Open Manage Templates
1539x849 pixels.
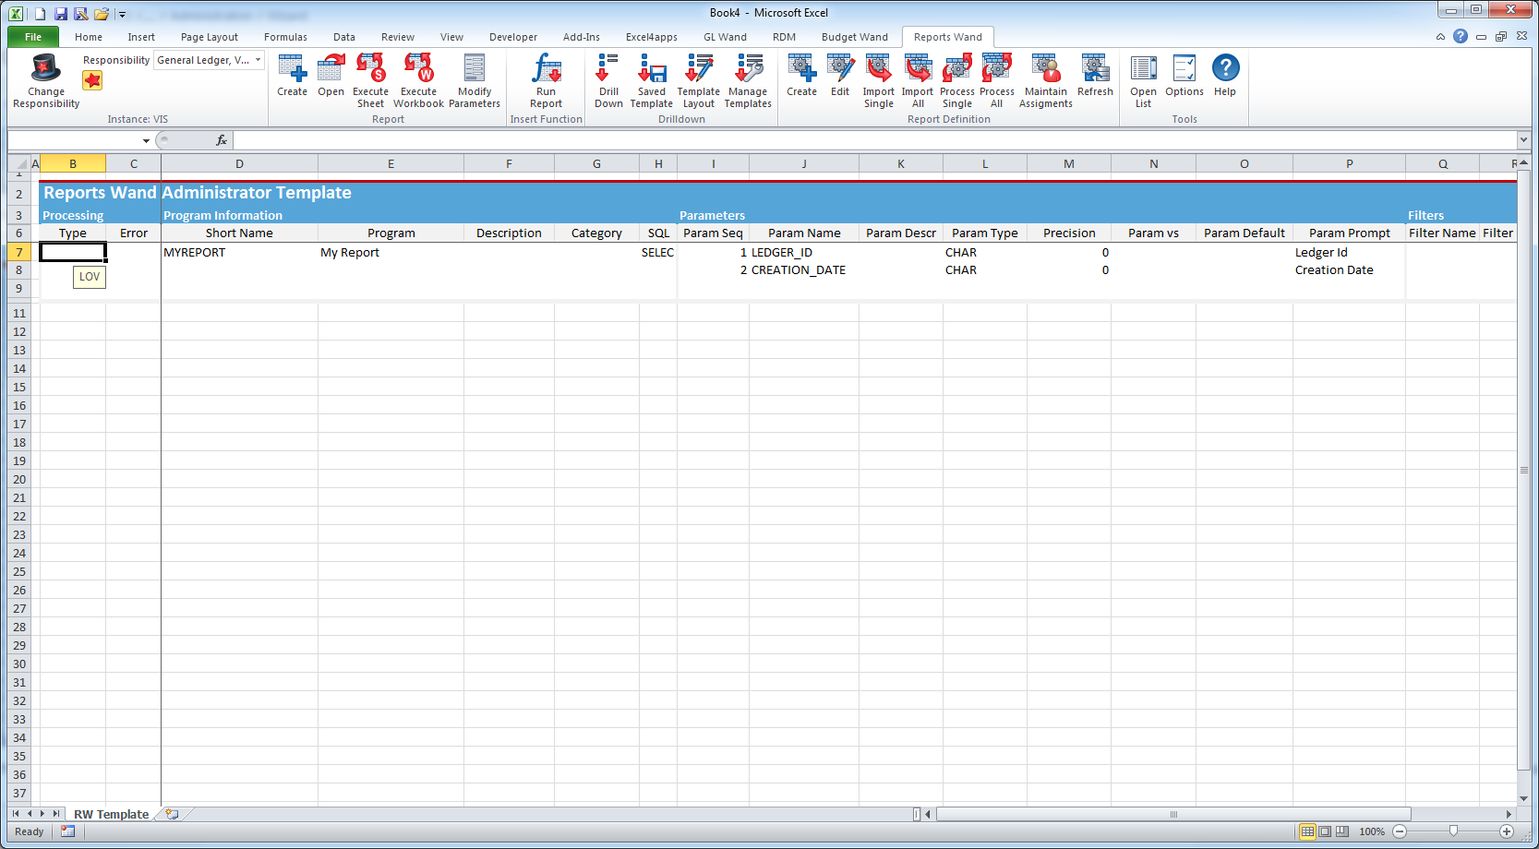[748, 81]
